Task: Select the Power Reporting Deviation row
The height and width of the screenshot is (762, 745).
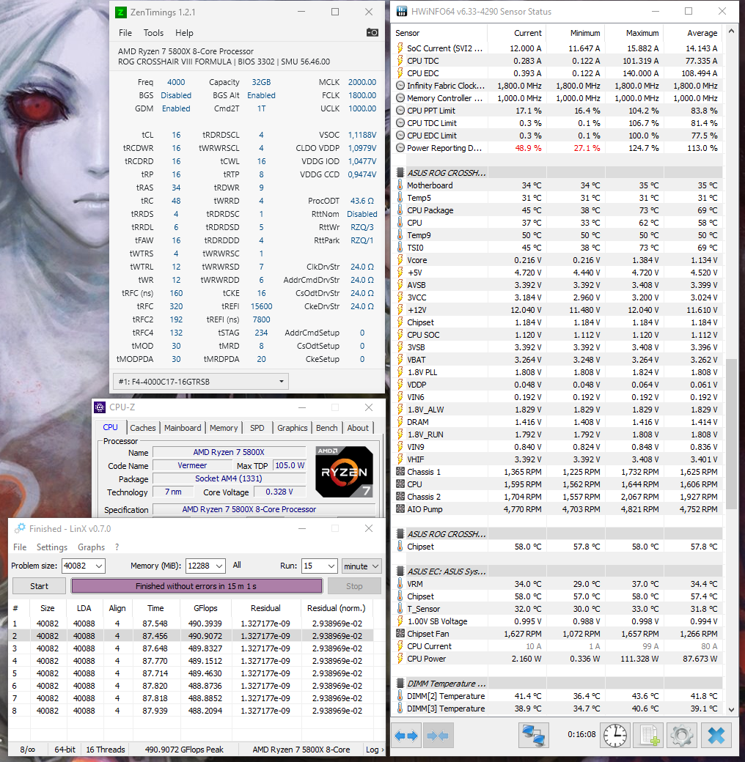Action: (558, 148)
